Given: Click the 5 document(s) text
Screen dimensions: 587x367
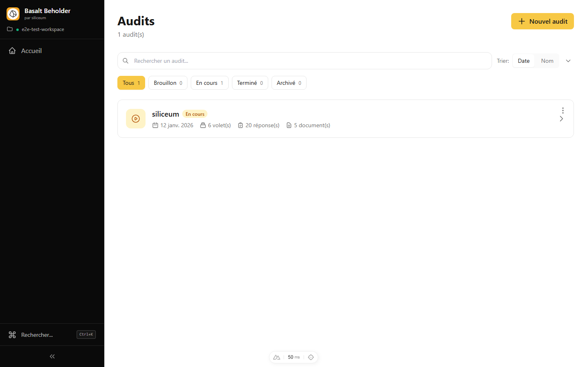Looking at the screenshot, I should pos(312,125).
